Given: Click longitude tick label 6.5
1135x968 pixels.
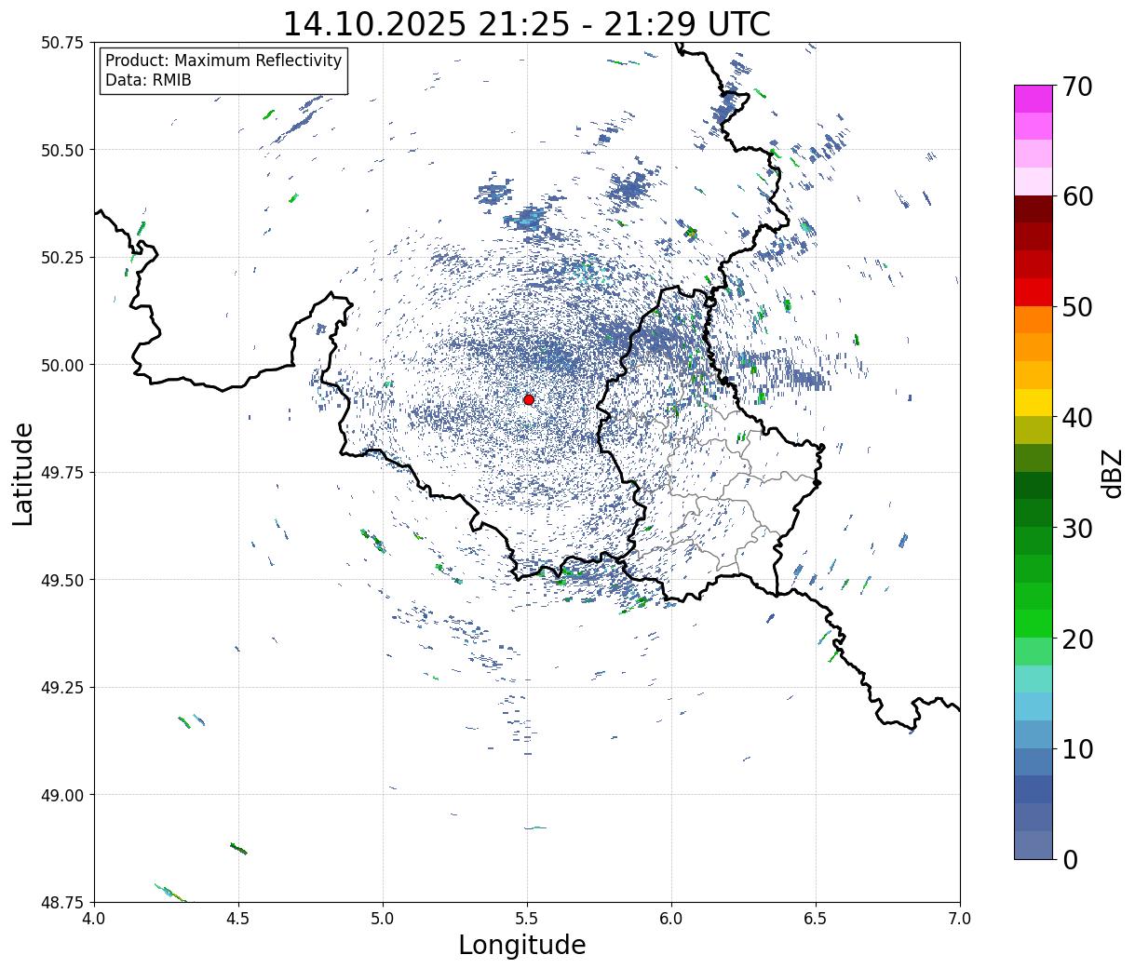Looking at the screenshot, I should pos(816,919).
